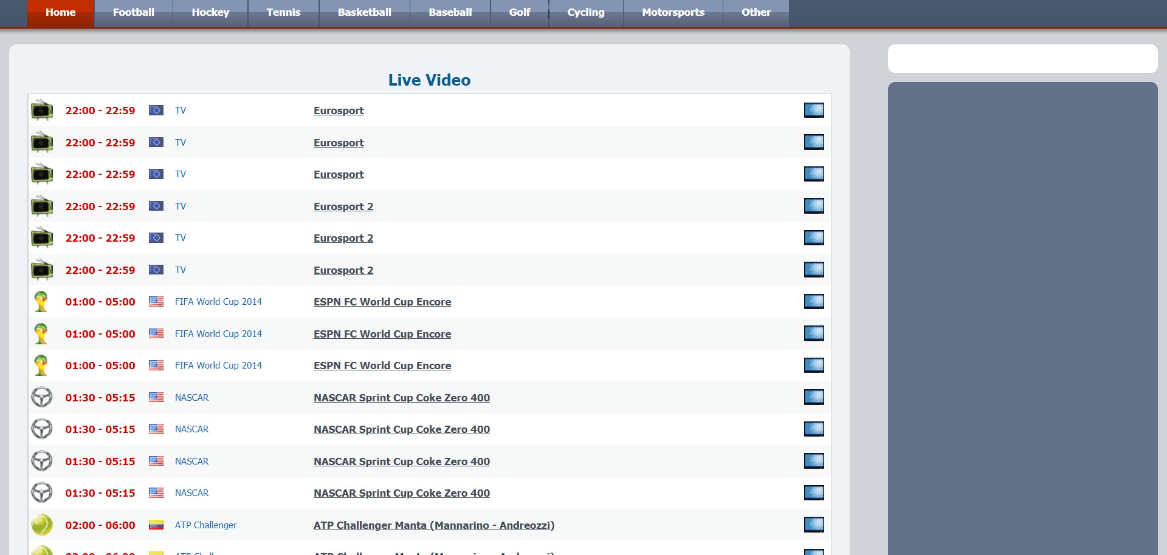Click the steering wheel icon in the first NASCAR row
Viewport: 1167px width, 555px height.
pyautogui.click(x=42, y=397)
